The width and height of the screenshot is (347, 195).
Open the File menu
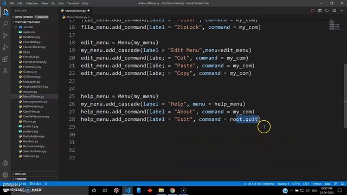click(12, 3)
